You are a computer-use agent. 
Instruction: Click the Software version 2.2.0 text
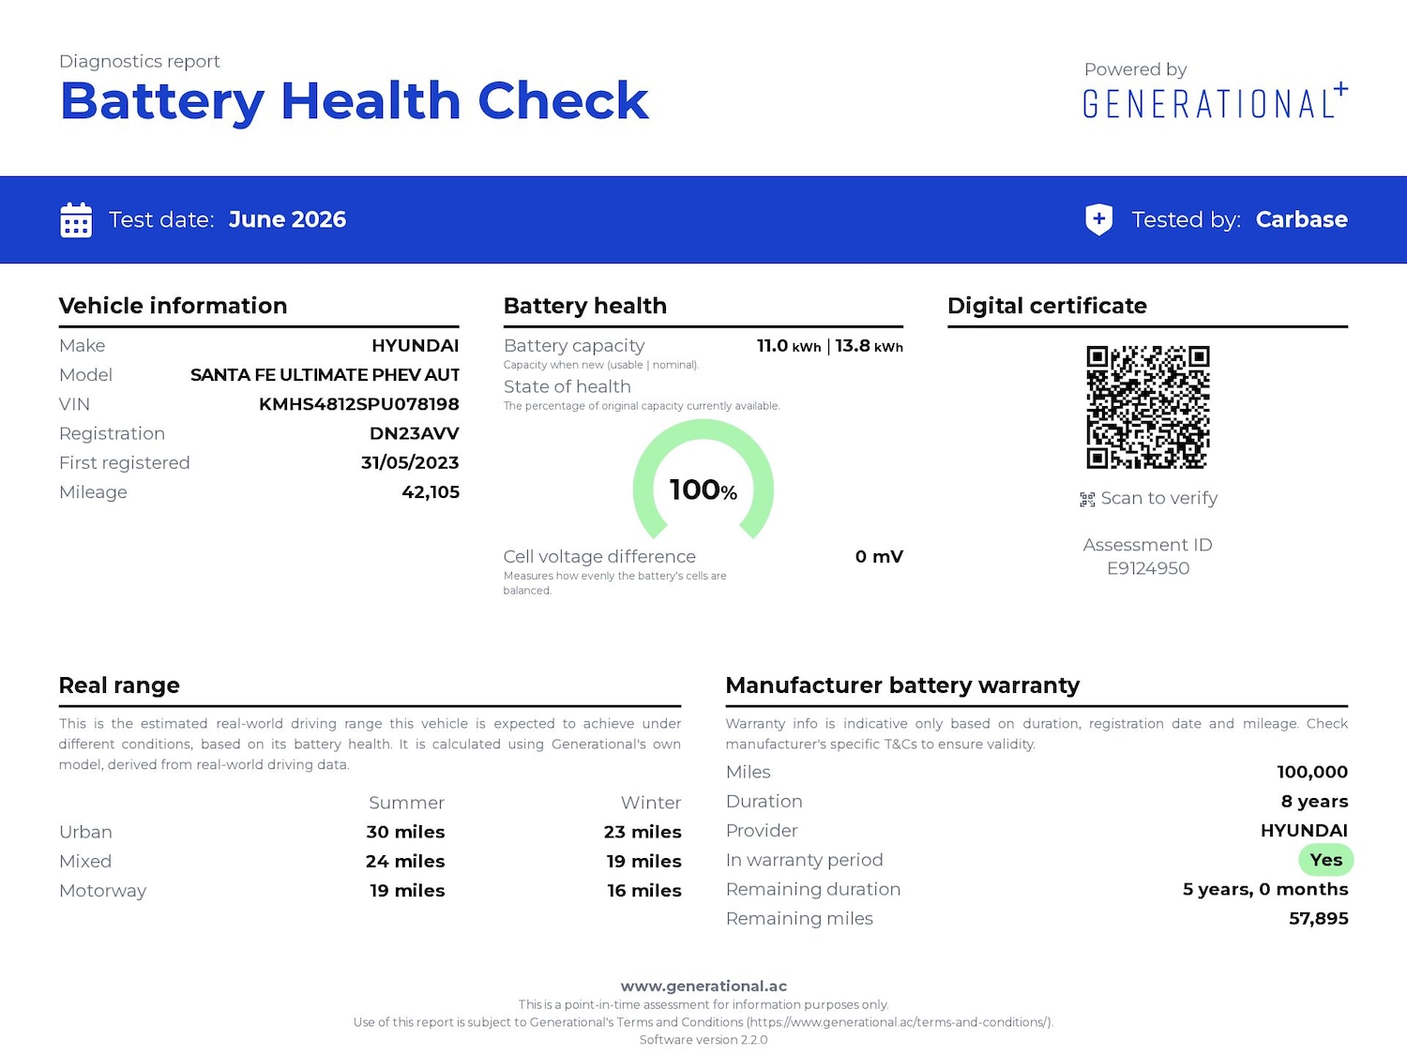click(703, 1040)
